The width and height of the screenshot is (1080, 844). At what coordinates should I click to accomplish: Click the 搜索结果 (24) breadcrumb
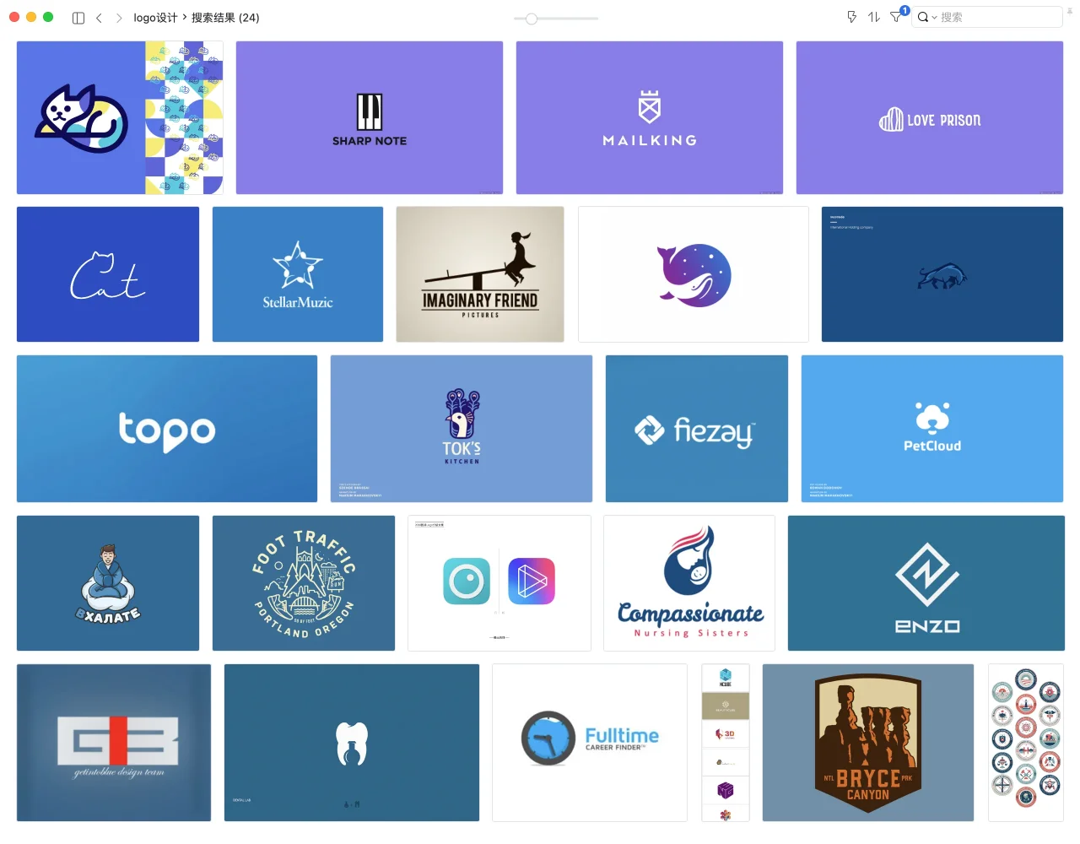225,18
